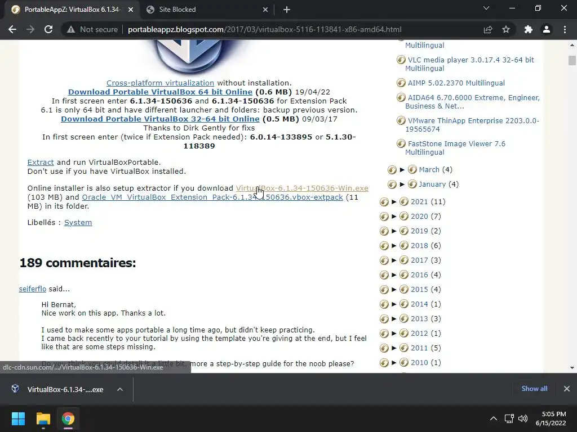Download Portable VirtualBox 64 bit Online
The height and width of the screenshot is (432, 577).
[160, 92]
